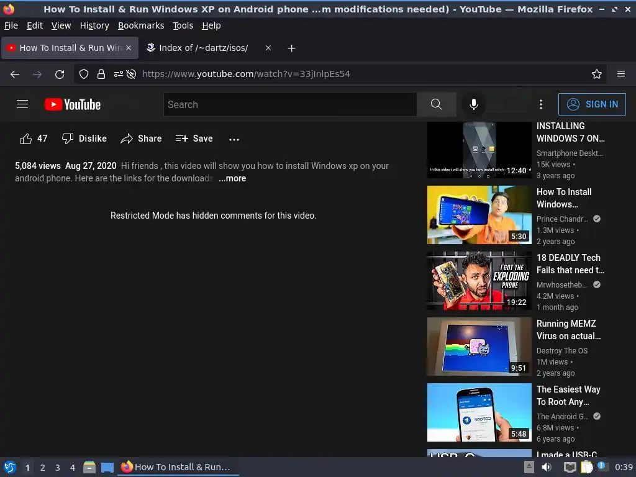Like the video with 47 likes
636x477 pixels.
[34, 139]
